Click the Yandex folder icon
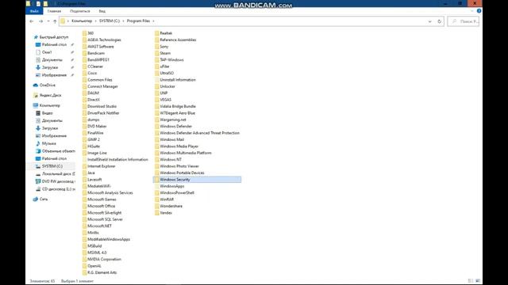This screenshot has height=285, width=508. coord(157,213)
